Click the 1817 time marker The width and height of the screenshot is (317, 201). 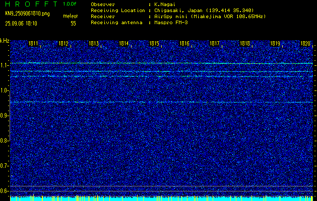pos(215,44)
